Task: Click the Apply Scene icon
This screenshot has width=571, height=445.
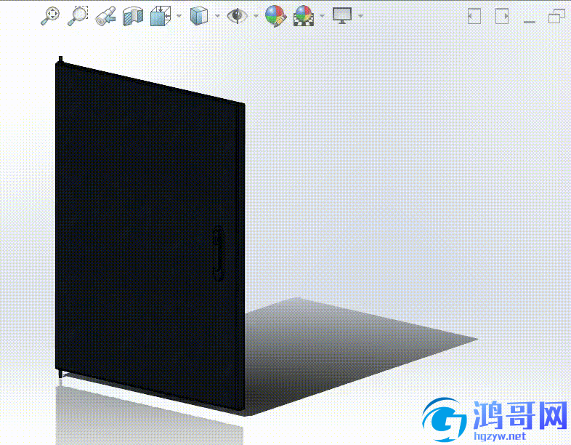Action: coord(304,16)
